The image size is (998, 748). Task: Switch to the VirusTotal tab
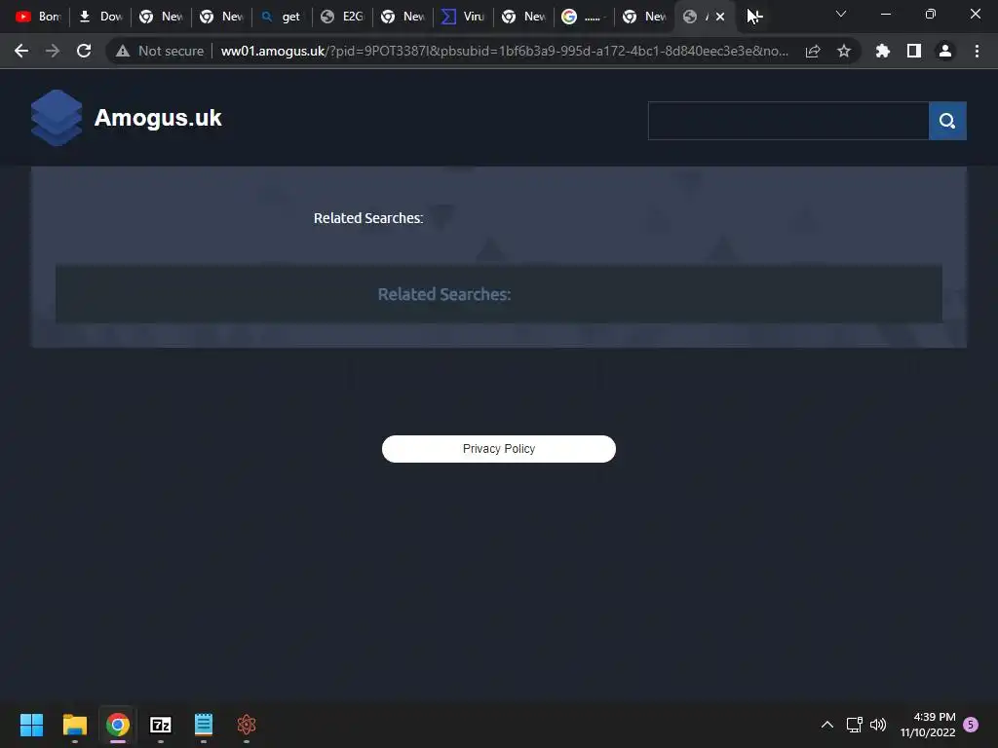click(x=463, y=17)
